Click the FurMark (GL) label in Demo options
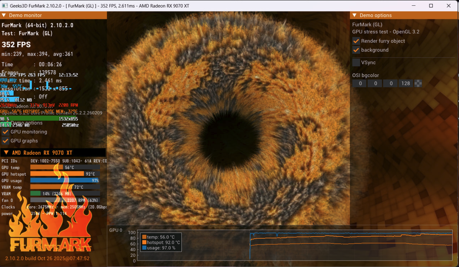The image size is (459, 267). pos(367,24)
